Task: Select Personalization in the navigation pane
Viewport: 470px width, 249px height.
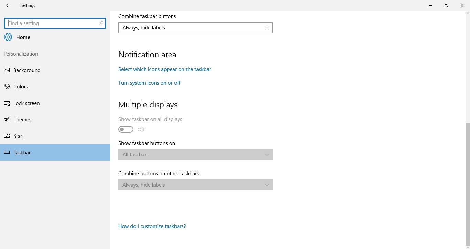Action: click(21, 54)
